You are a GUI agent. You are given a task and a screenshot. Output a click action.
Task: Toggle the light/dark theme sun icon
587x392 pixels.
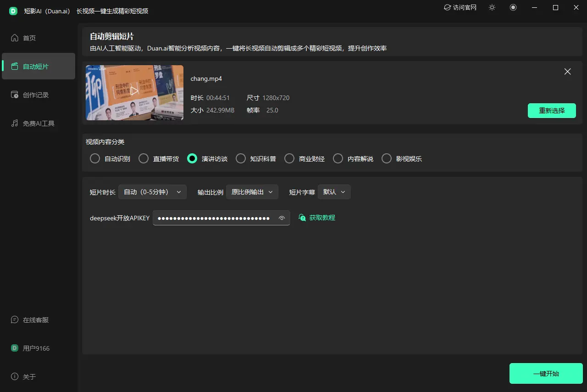[492, 7]
